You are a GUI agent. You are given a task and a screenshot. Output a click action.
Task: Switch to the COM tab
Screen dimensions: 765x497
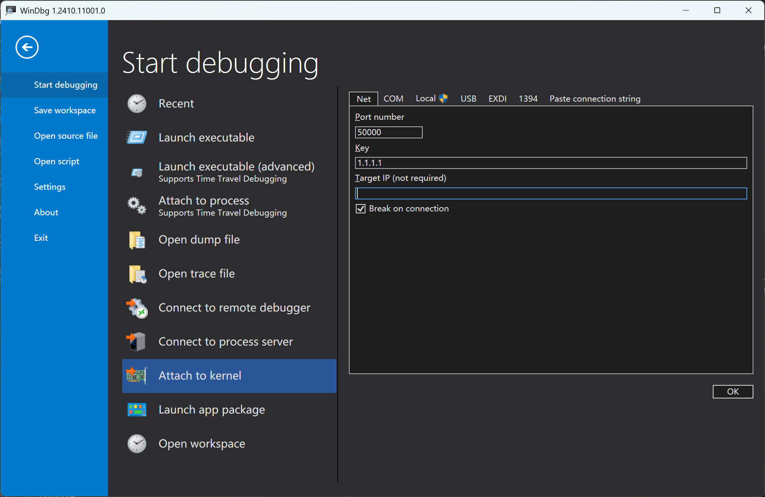coord(393,99)
